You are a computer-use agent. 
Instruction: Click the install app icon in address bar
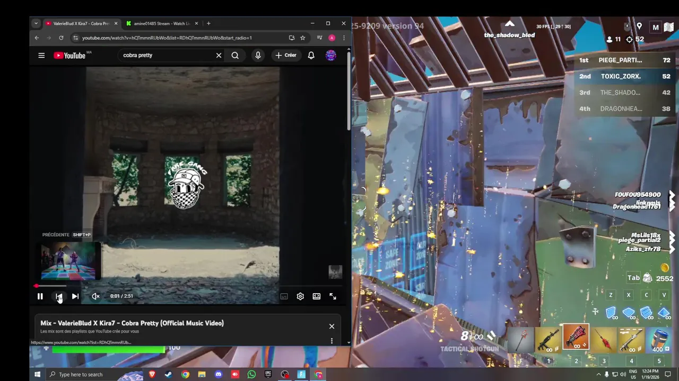tap(291, 38)
